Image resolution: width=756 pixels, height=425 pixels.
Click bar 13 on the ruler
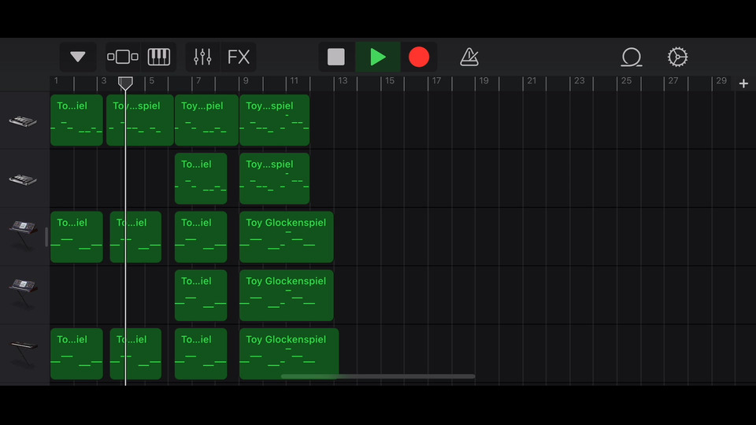click(x=343, y=81)
